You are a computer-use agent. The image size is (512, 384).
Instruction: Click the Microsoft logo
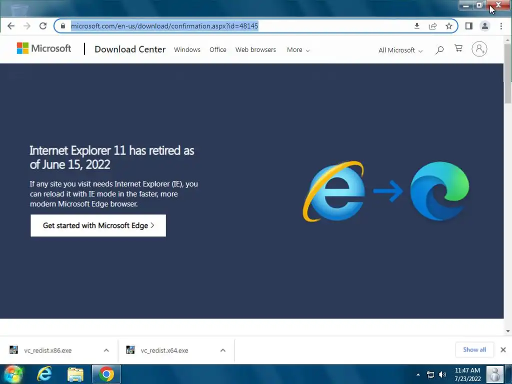tap(44, 48)
